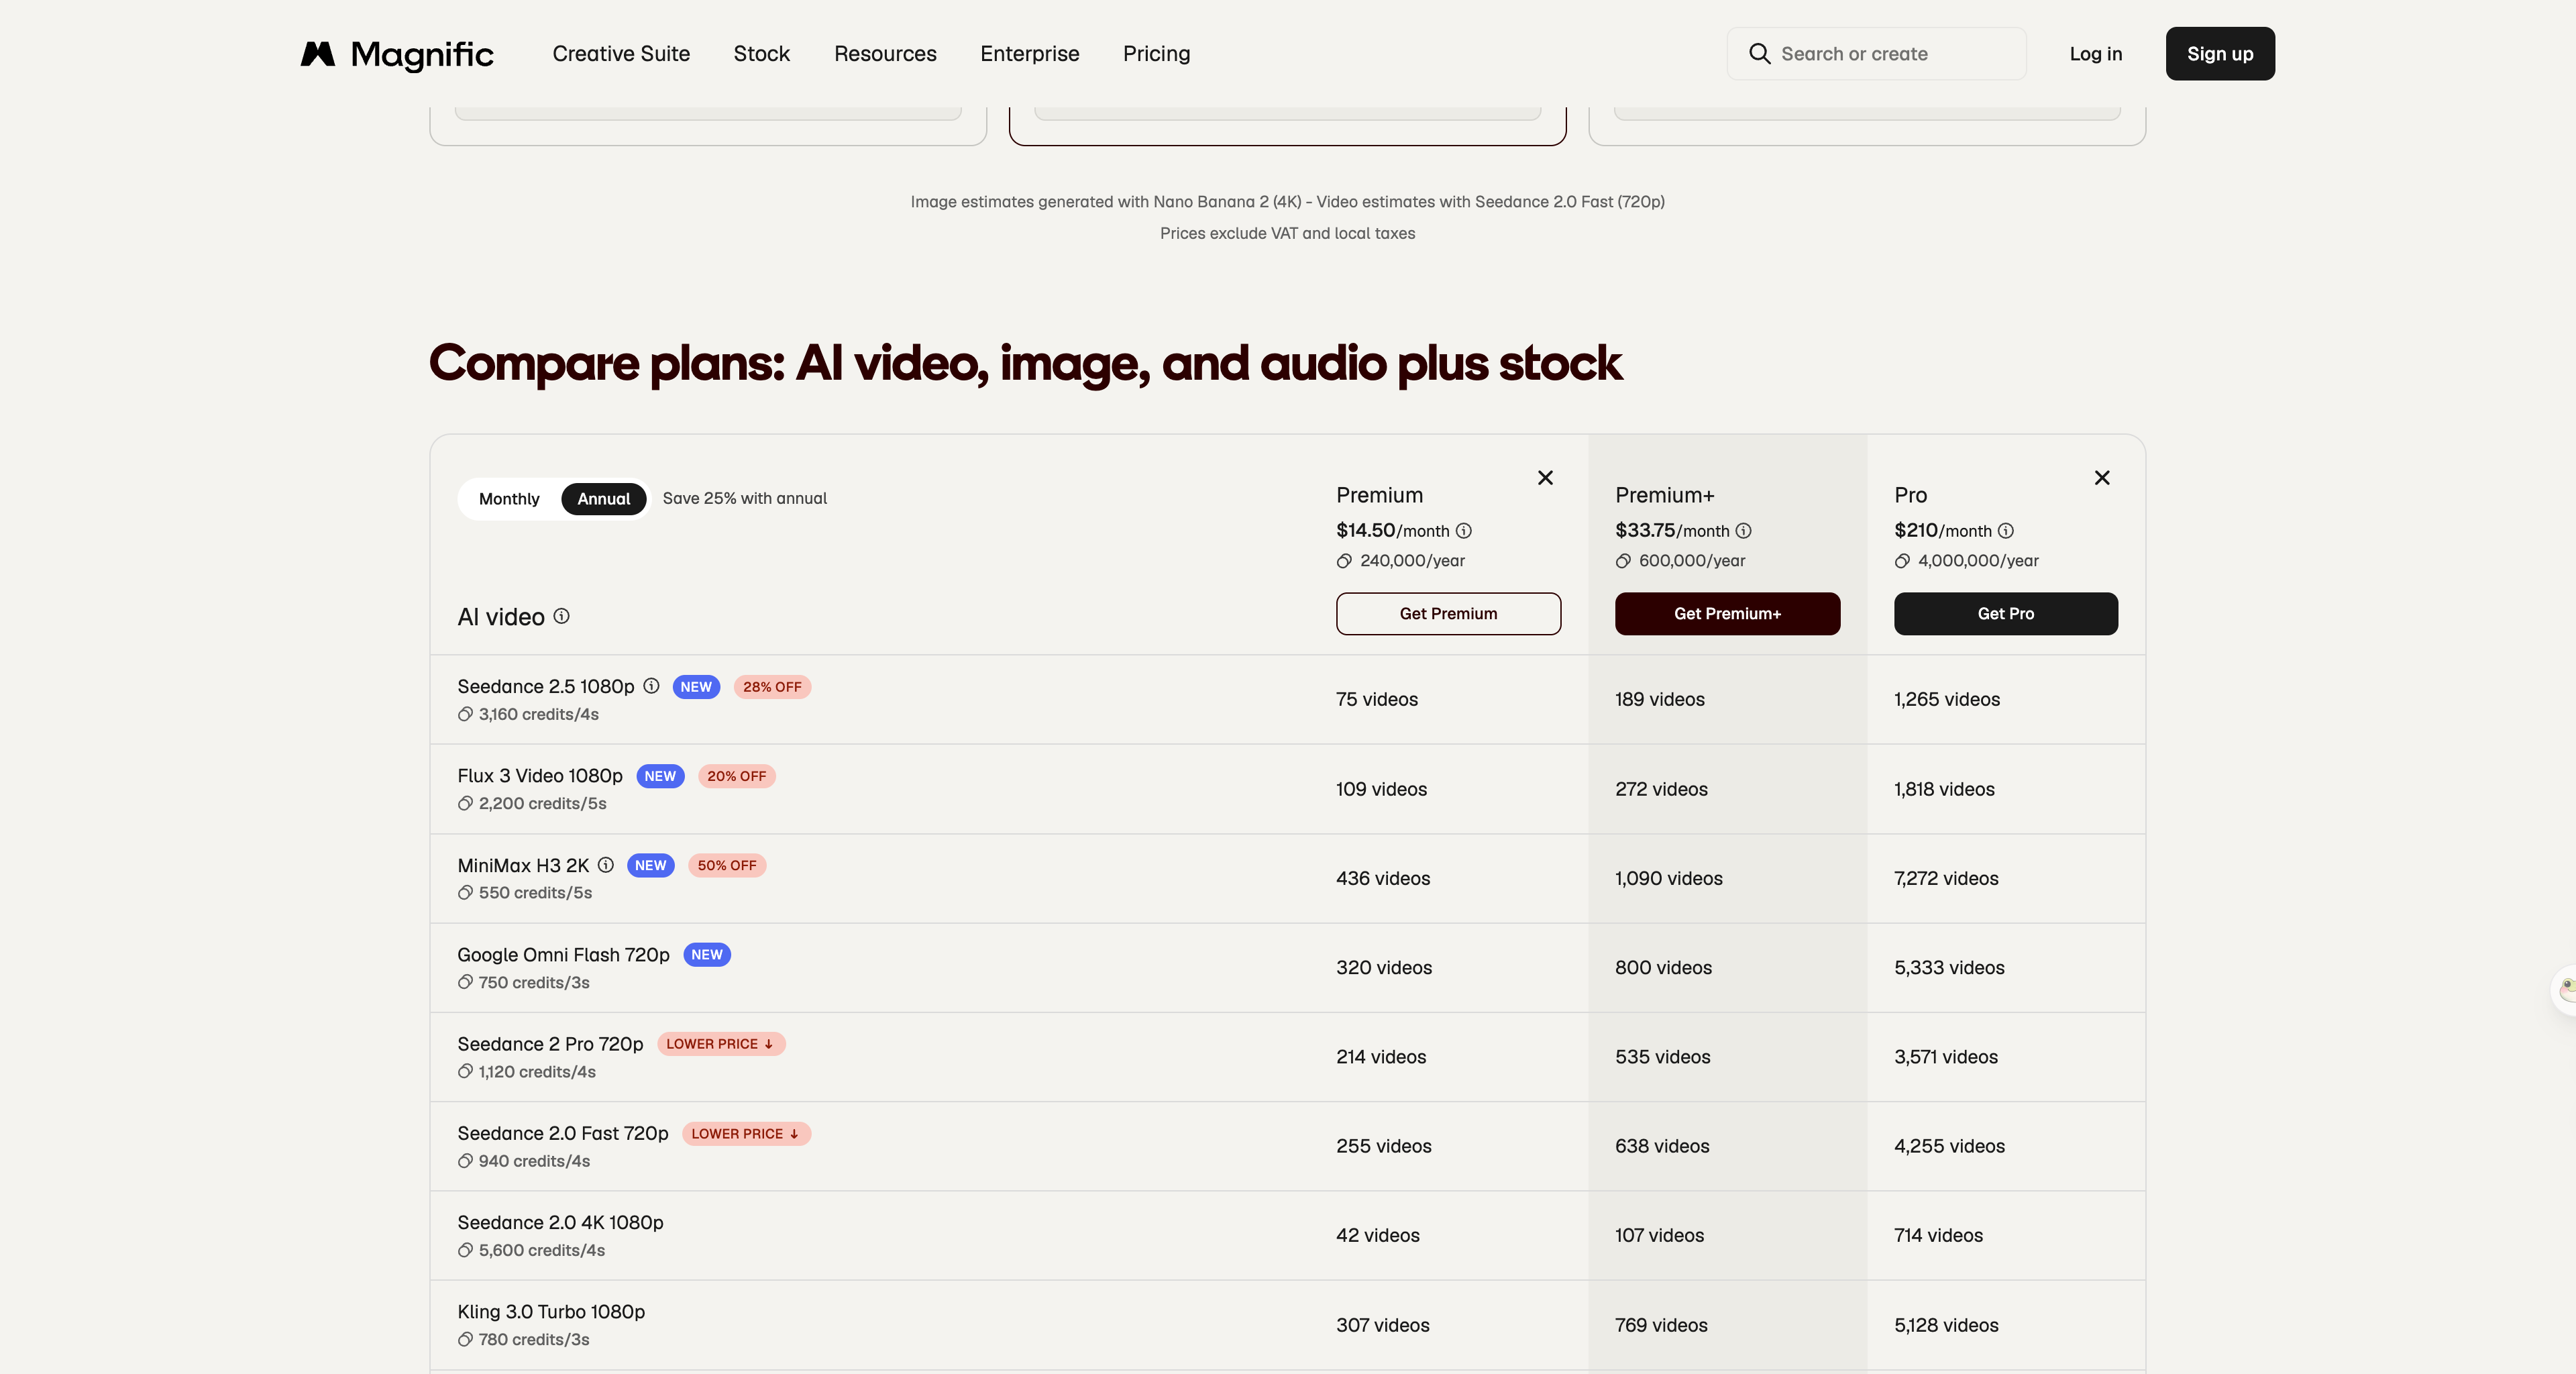Click the search magnifier icon
Viewport: 2576px width, 1374px height.
(1759, 54)
